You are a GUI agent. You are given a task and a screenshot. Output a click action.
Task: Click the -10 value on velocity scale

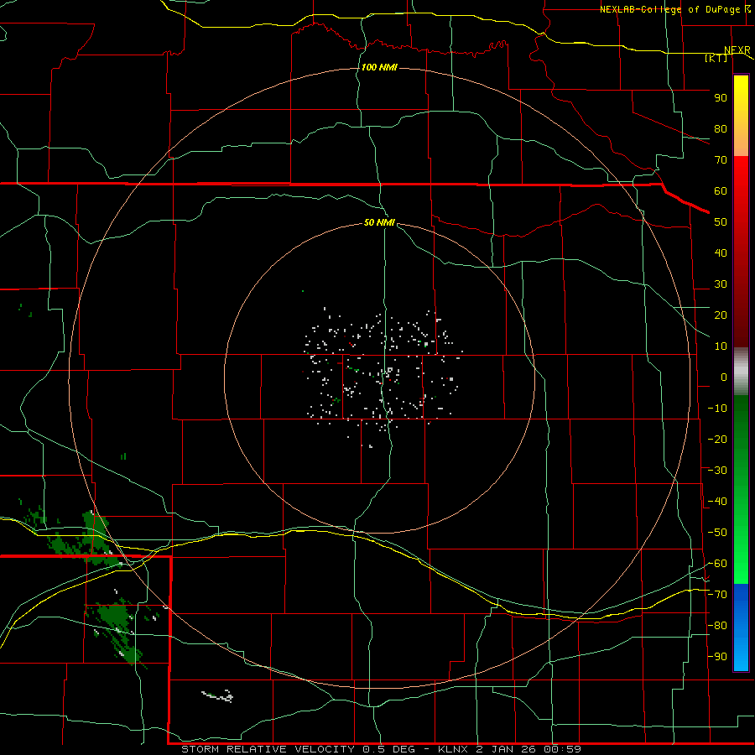[x=717, y=409]
